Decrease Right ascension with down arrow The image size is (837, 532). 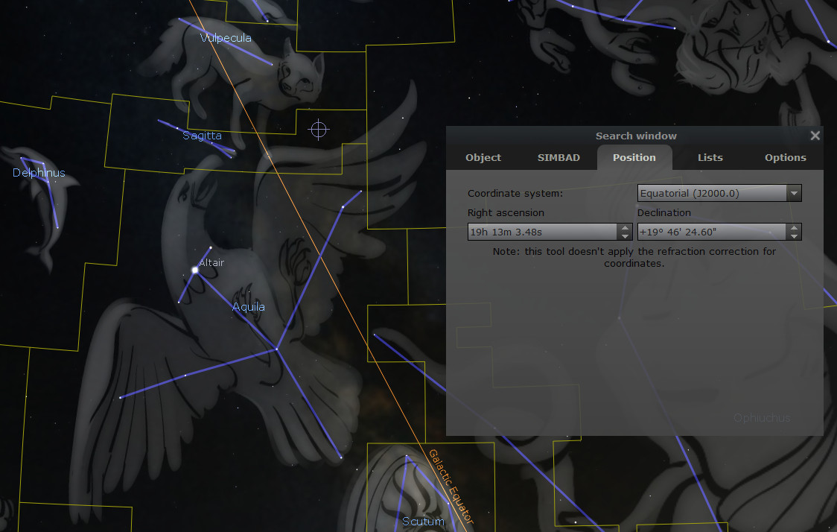[x=625, y=236]
